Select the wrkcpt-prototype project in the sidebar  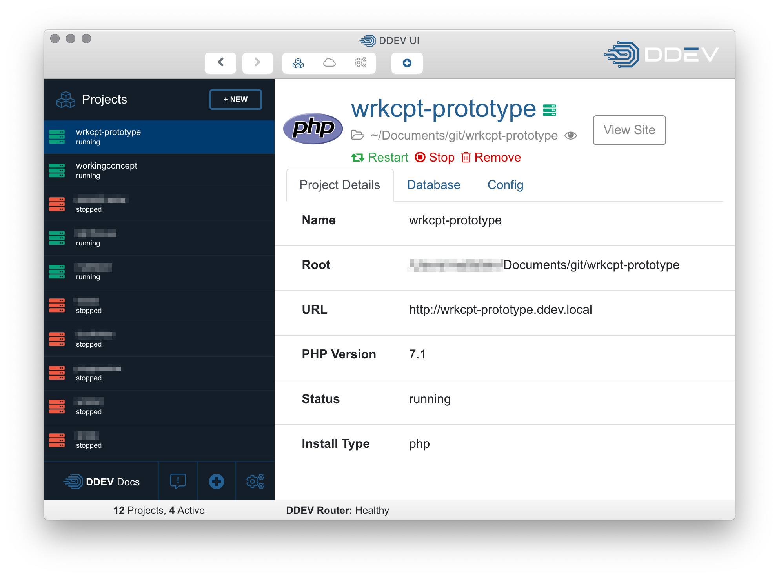click(159, 137)
